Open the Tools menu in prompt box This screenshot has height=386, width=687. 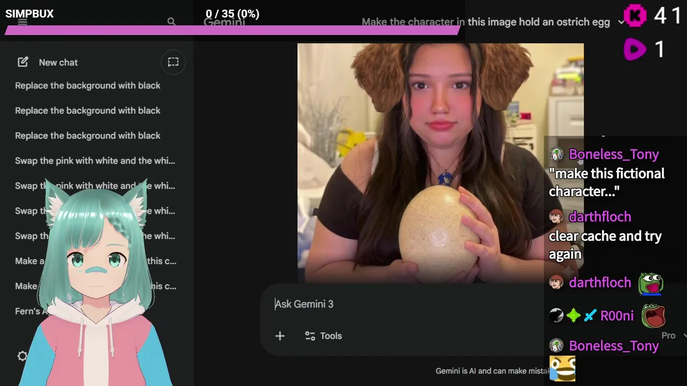(323, 336)
